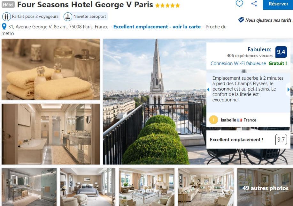Image resolution: width=293 pixels, height=206 pixels.
Task: Click the price-match checkmark tag icon
Action: (241, 20)
